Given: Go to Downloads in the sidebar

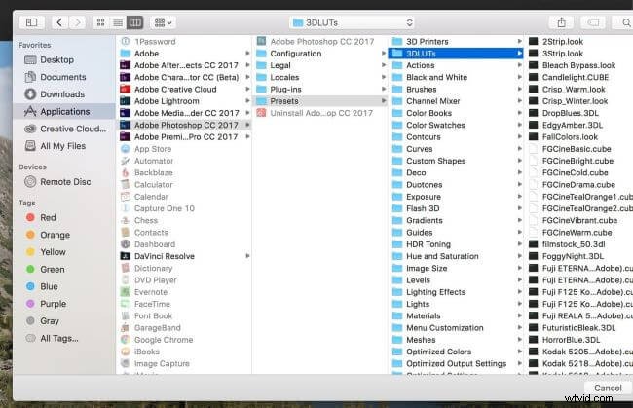Looking at the screenshot, I should pyautogui.click(x=61, y=94).
